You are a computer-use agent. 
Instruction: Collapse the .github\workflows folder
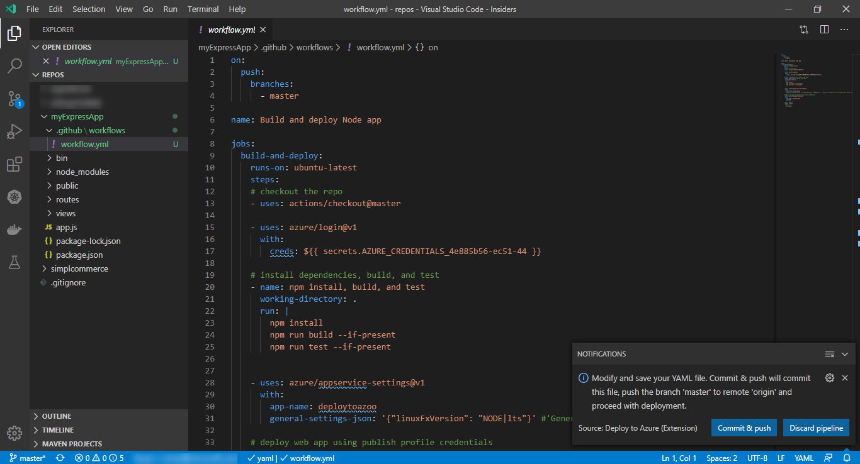click(109, 130)
